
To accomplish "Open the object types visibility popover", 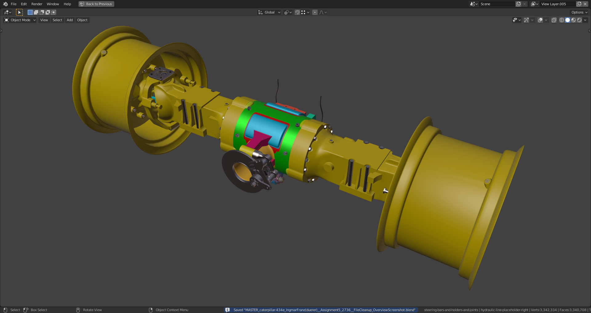I will (517, 20).
